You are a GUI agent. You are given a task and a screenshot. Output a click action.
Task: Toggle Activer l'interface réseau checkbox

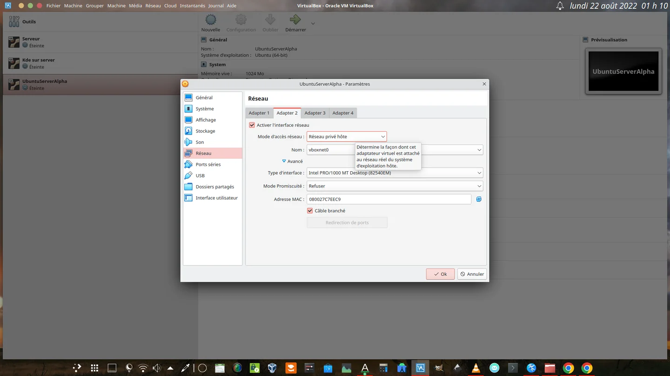click(252, 125)
